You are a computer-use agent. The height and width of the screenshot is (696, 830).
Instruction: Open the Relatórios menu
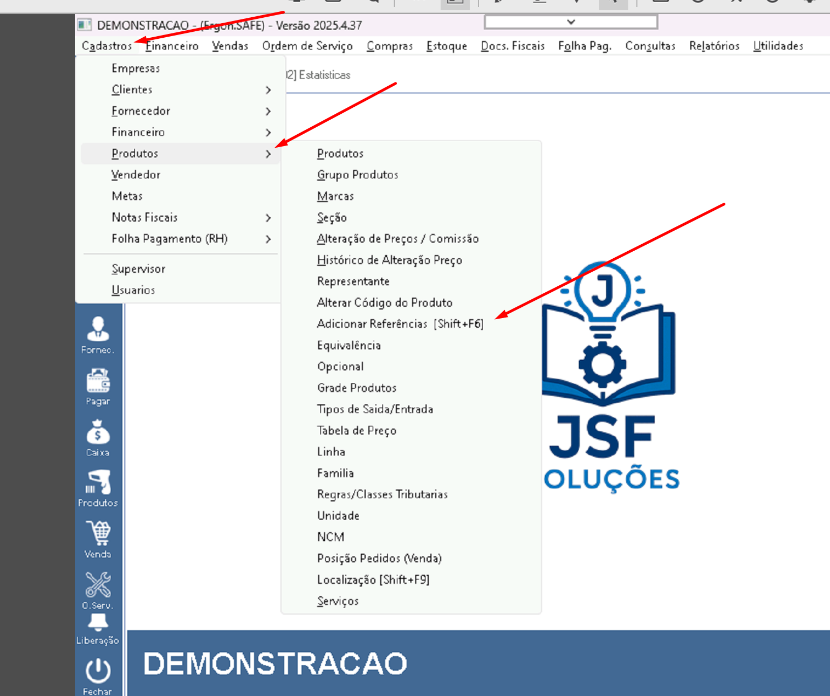click(715, 46)
